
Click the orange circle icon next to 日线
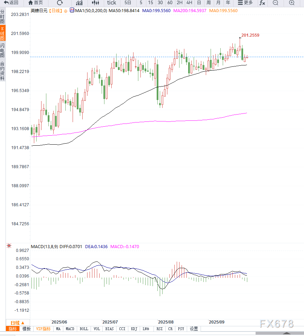pos(66,11)
